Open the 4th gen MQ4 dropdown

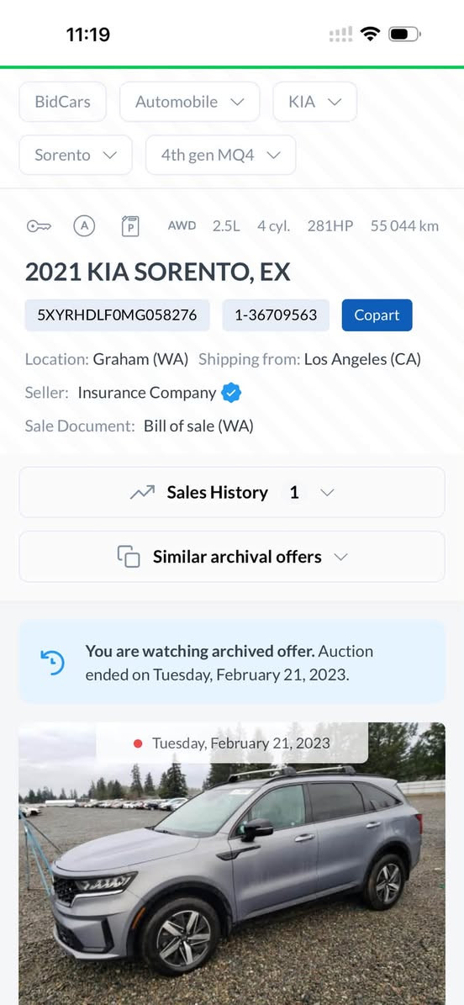pyautogui.click(x=220, y=155)
